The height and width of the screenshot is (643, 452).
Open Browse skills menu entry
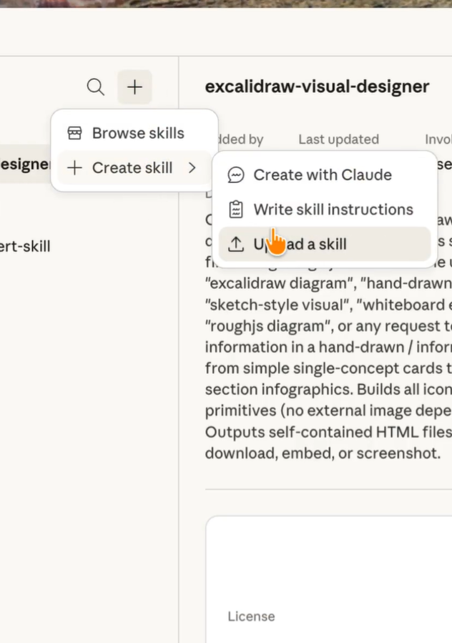pos(134,133)
